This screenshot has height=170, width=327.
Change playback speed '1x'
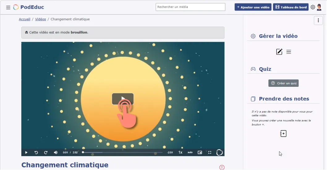[180, 152]
